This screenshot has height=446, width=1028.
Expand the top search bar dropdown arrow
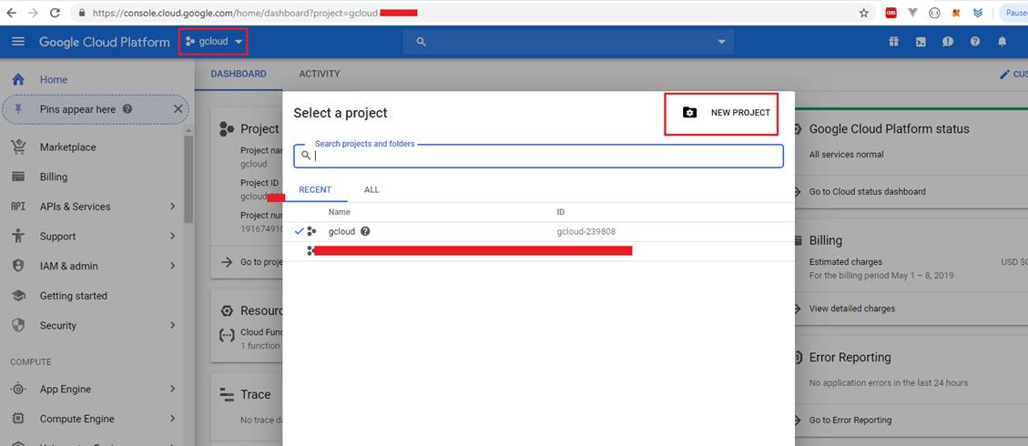(x=721, y=42)
